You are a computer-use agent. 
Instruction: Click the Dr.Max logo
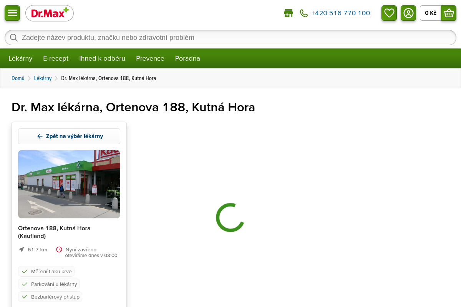pyautogui.click(x=50, y=13)
